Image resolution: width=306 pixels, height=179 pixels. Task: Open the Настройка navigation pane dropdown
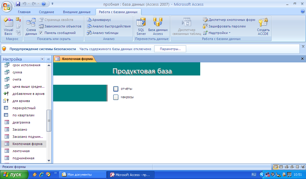click(x=42, y=59)
